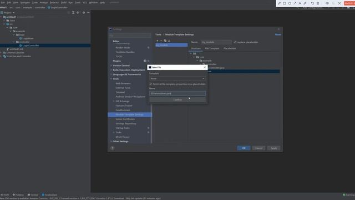Select LoginBean in project tree
Screen dimensions: 355x200
(28, 38)
